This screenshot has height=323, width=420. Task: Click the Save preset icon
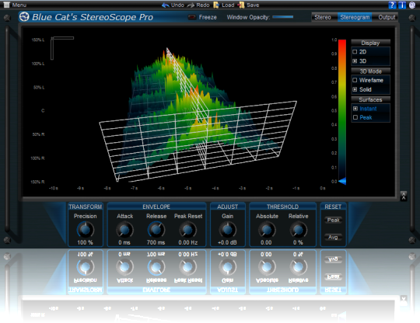click(241, 5)
